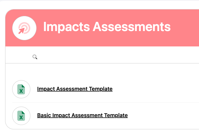The width and height of the screenshot is (199, 132).
Task: Open the Basic Impact Assessment Template link
Action: [x=82, y=115]
